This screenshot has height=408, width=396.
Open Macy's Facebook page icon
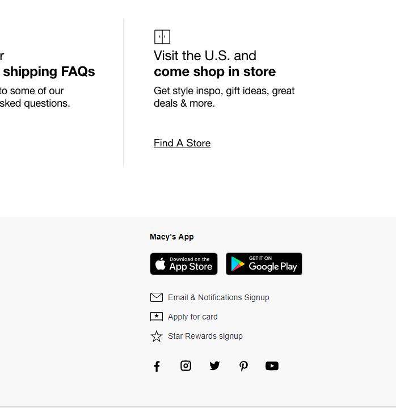157,367
